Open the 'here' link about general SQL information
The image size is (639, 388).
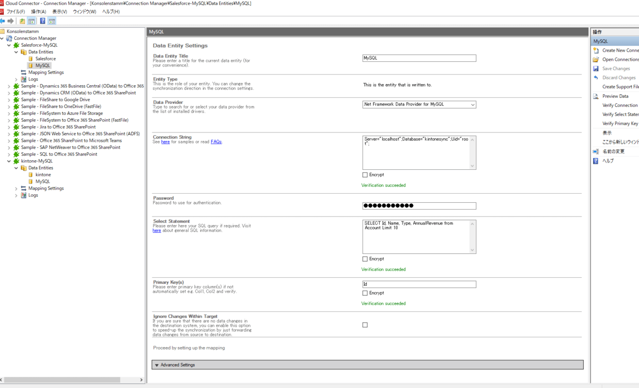click(157, 230)
